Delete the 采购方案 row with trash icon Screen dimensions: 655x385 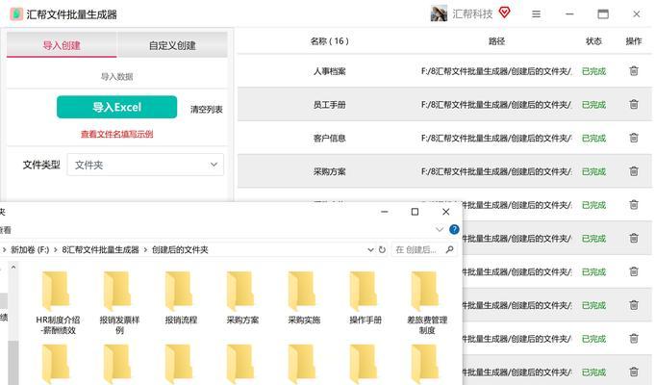[x=634, y=171]
